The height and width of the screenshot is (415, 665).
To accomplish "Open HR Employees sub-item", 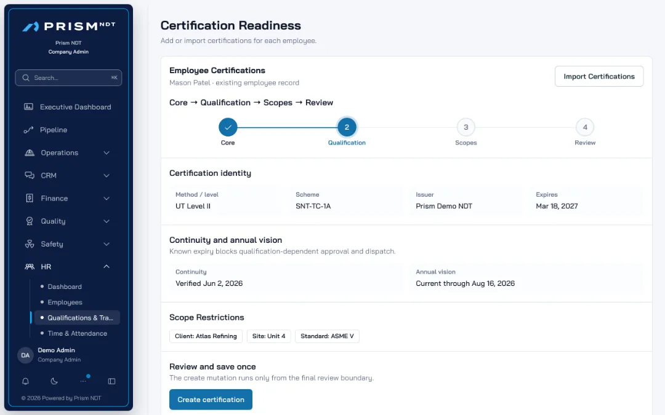I will pos(65,302).
